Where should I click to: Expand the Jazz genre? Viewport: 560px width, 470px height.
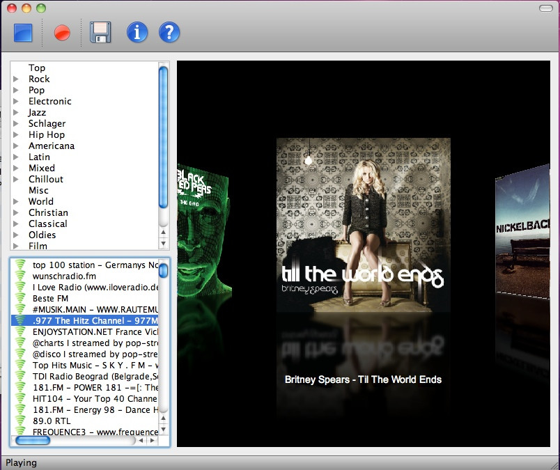coord(16,113)
